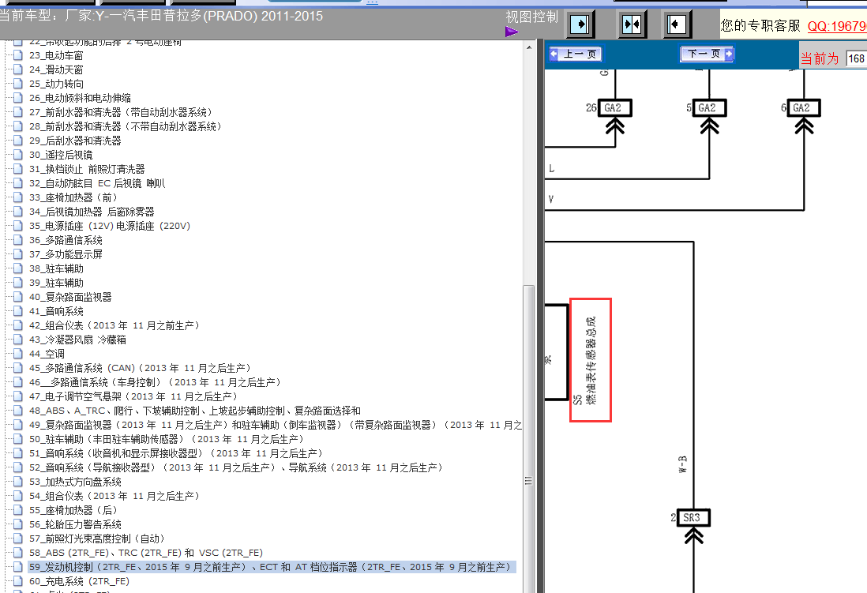
Task: Open 29_后刮水器和清洗器
Action: click(75, 141)
